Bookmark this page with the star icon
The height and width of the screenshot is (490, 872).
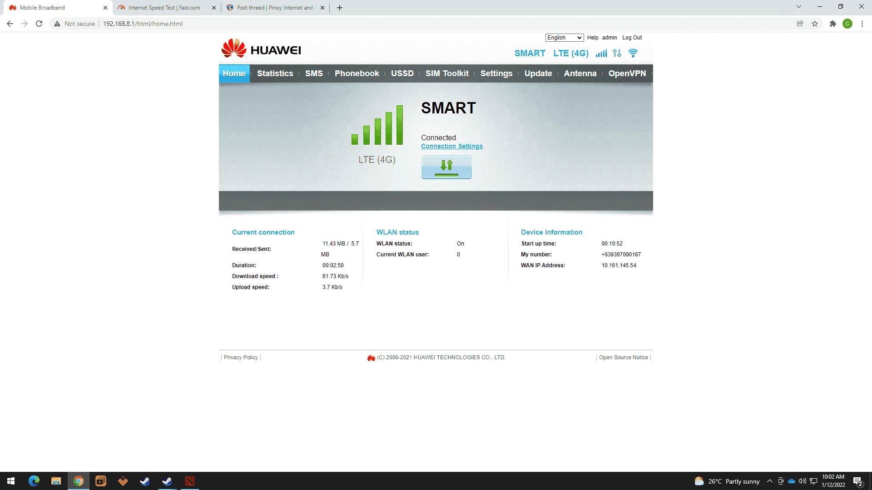click(815, 24)
